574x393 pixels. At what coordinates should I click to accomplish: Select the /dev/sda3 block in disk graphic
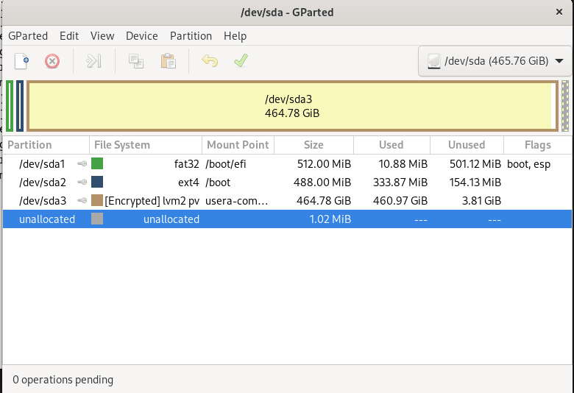click(x=291, y=106)
